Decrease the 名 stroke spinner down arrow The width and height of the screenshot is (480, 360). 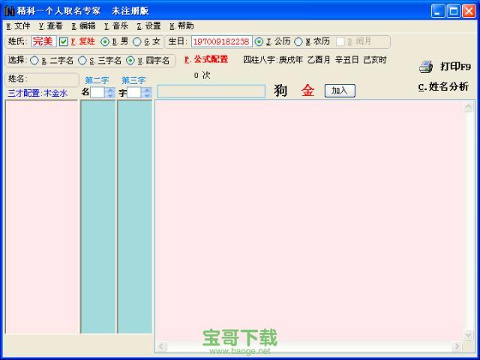point(110,95)
